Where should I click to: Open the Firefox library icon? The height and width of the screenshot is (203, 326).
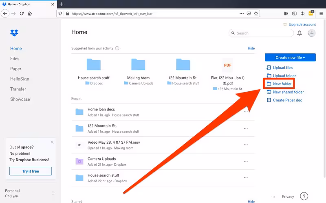click(286, 13)
